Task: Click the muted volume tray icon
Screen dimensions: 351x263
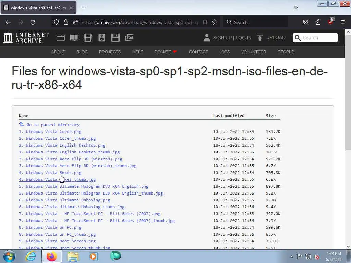Action: [316, 256]
